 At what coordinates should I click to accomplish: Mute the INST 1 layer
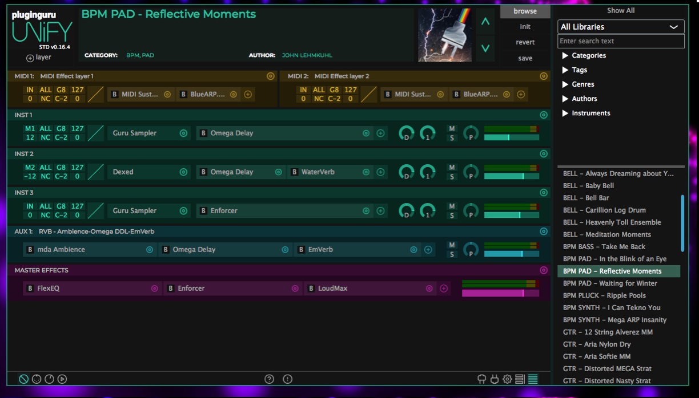pyautogui.click(x=452, y=129)
